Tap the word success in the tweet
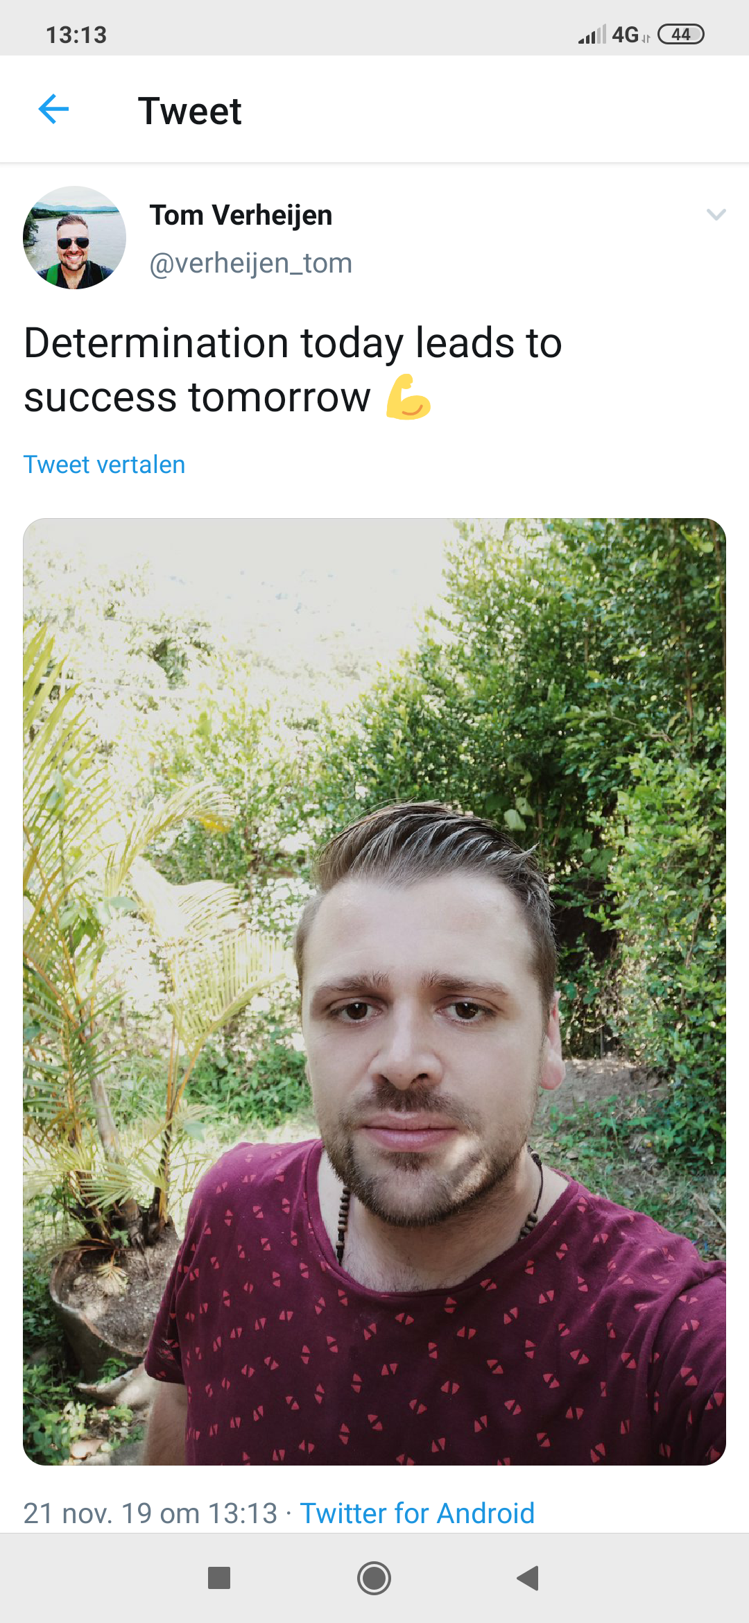Image resolution: width=749 pixels, height=1623 pixels. [x=101, y=397]
